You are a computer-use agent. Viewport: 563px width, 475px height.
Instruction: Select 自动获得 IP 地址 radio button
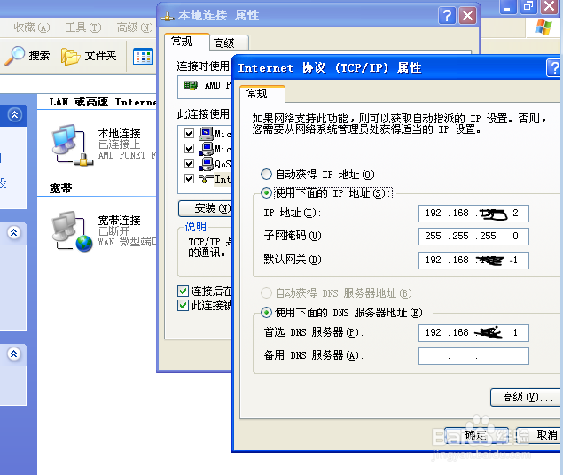tap(266, 175)
